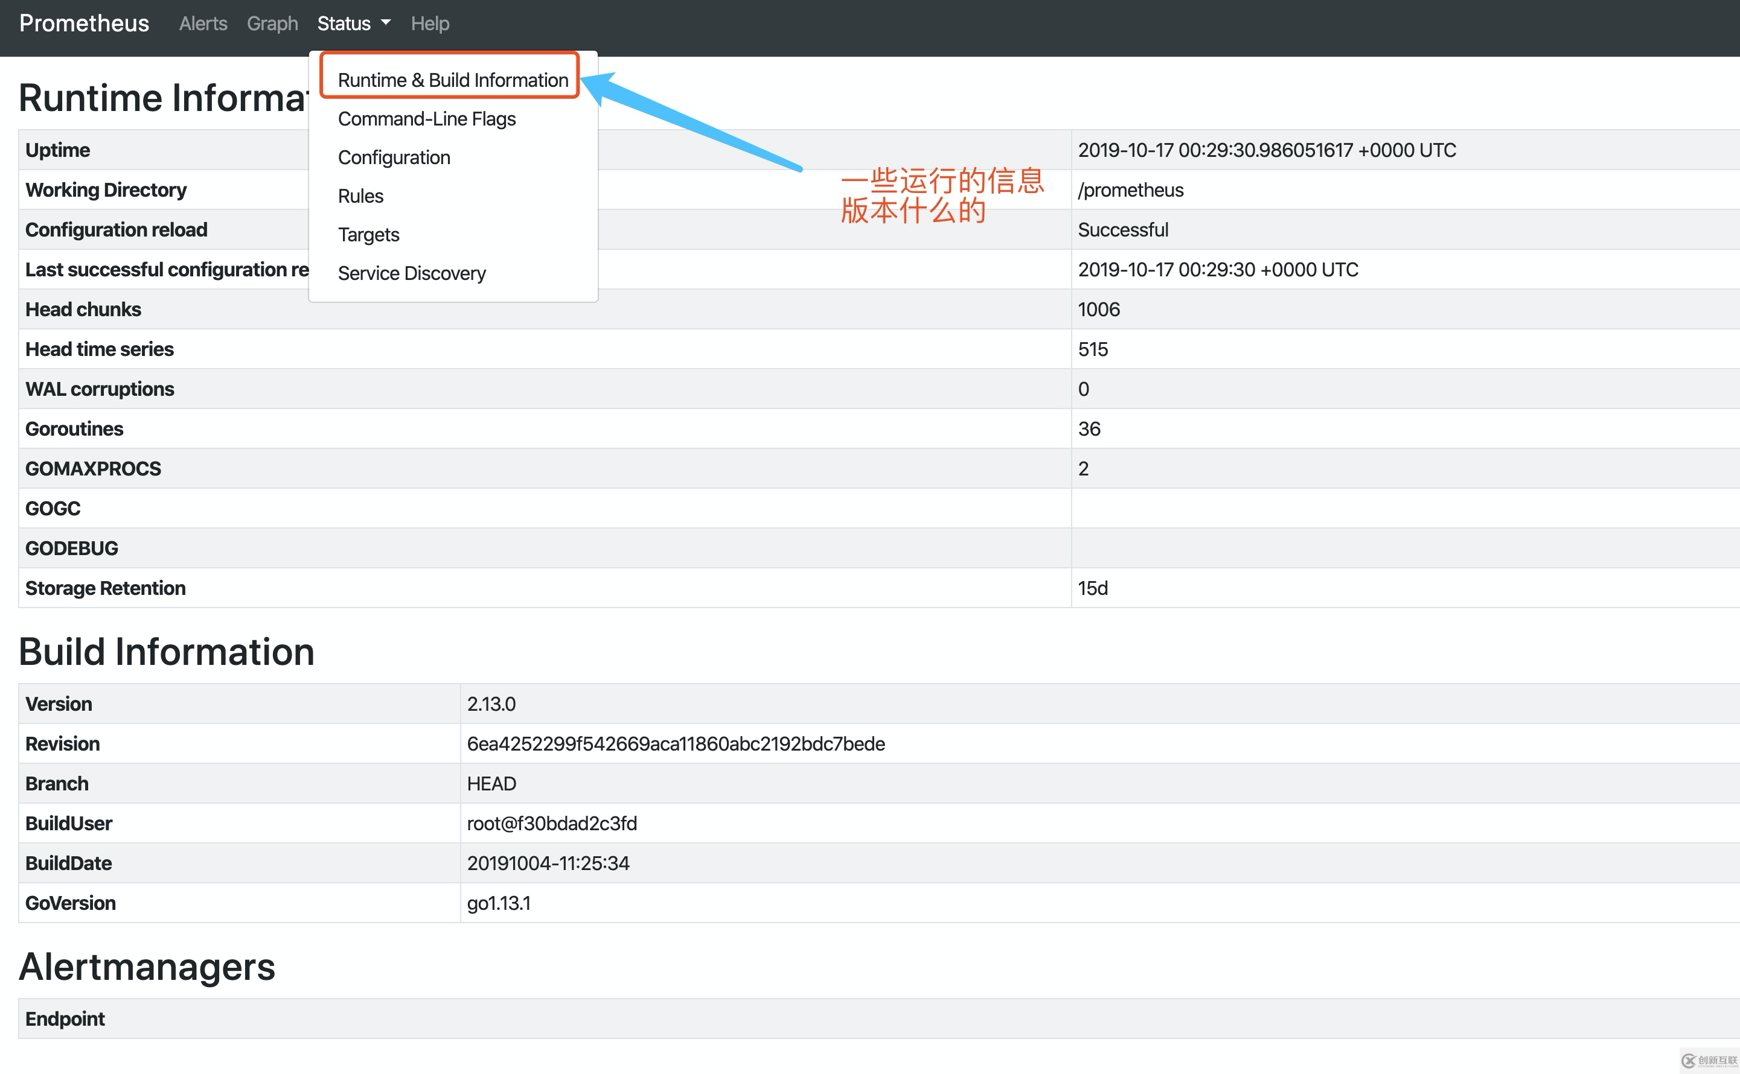This screenshot has width=1740, height=1074.
Task: Click the Goroutines label
Action: [74, 428]
